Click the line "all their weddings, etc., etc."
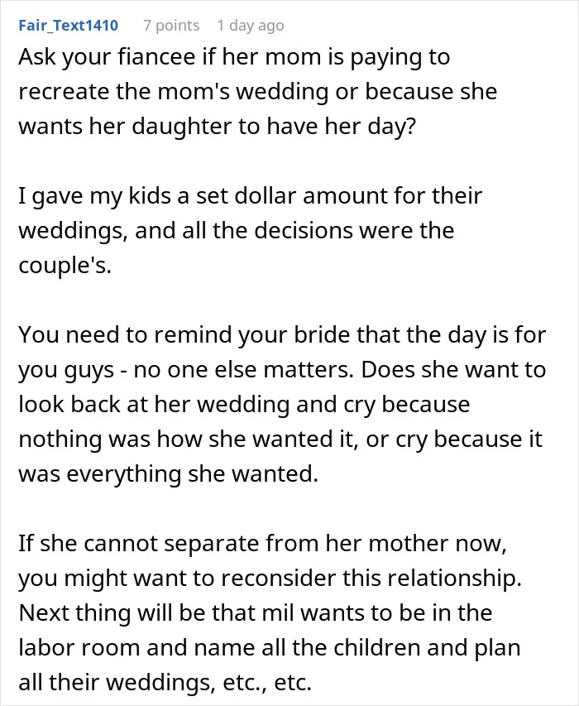This screenshot has width=579, height=706. [x=165, y=682]
